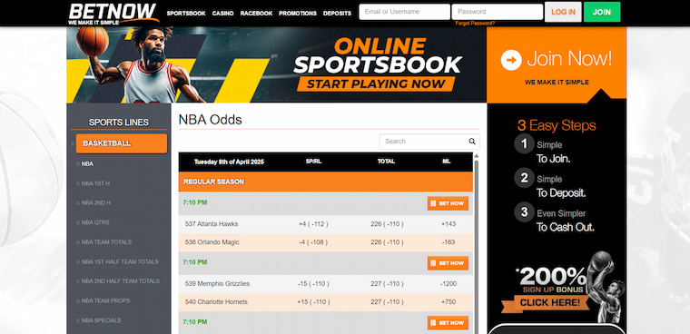Click the BetNow logo
Image resolution: width=690 pixels, height=334 pixels.
coord(113,14)
